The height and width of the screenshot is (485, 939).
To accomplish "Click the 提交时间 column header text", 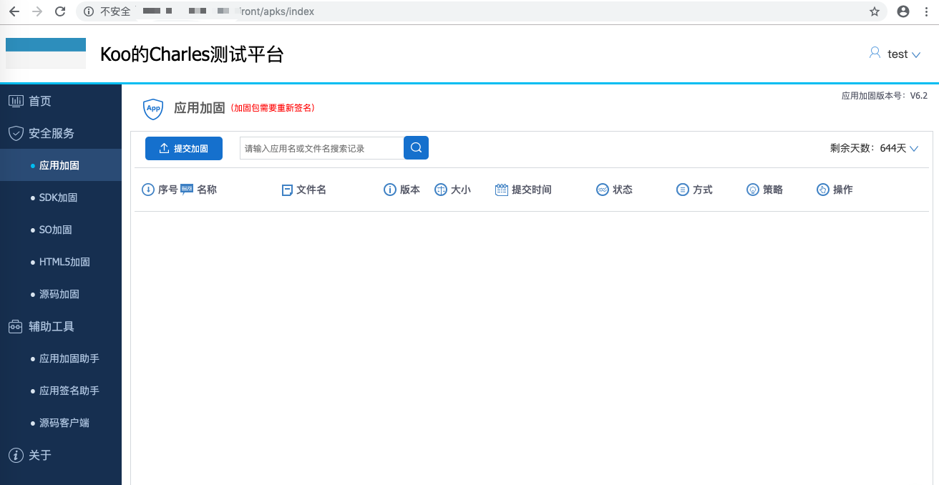I will pos(532,190).
